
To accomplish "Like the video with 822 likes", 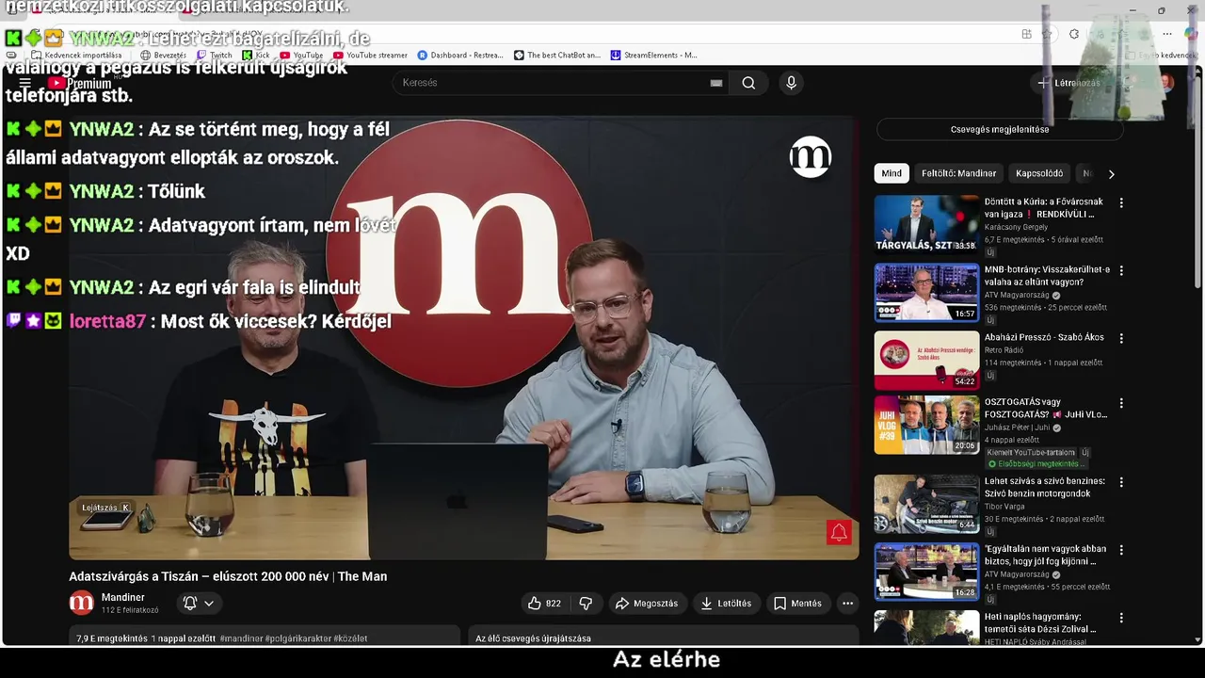I will (544, 604).
